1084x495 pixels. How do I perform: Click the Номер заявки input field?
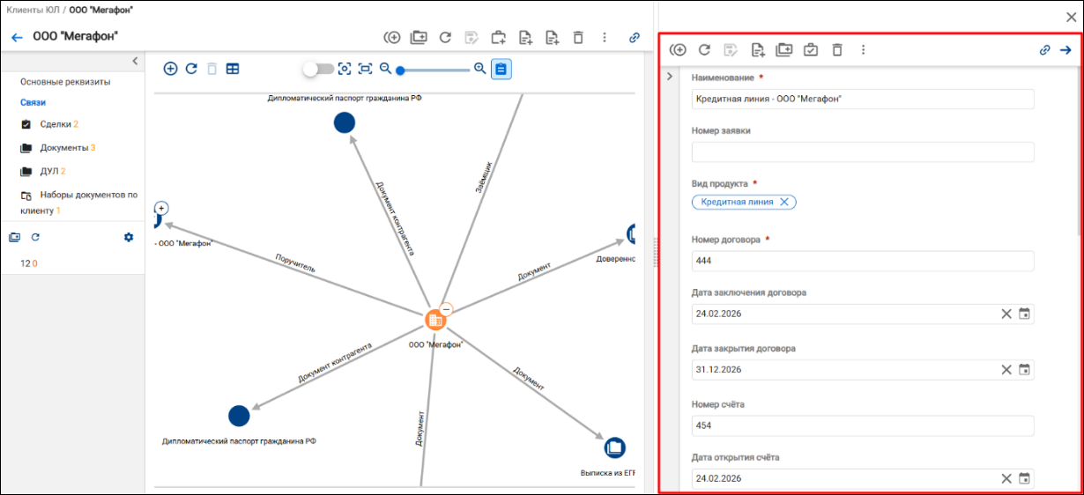[863, 152]
